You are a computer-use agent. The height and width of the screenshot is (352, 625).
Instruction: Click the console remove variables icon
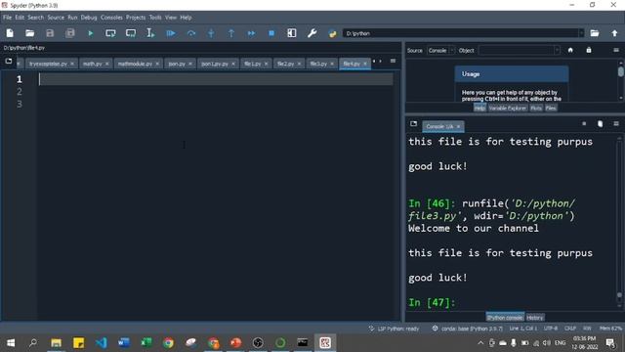coord(600,124)
